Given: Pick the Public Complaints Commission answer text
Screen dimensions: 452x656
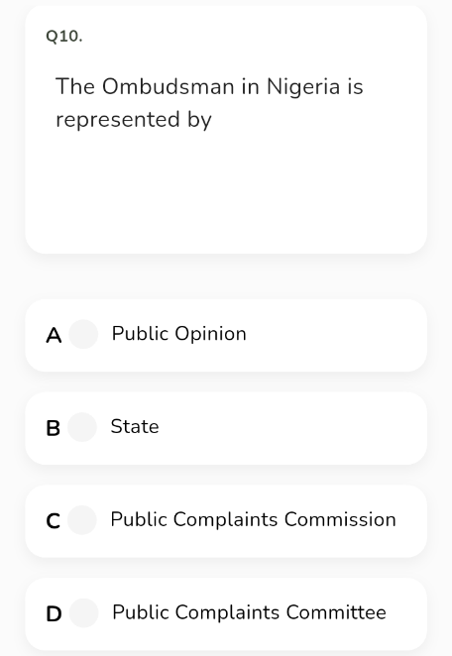Looking at the screenshot, I should [253, 519].
